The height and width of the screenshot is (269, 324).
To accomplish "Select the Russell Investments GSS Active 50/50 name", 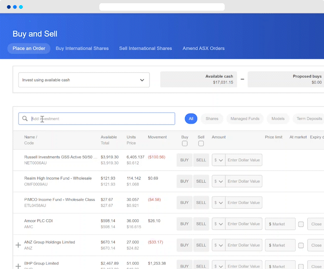I will (x=60, y=157).
